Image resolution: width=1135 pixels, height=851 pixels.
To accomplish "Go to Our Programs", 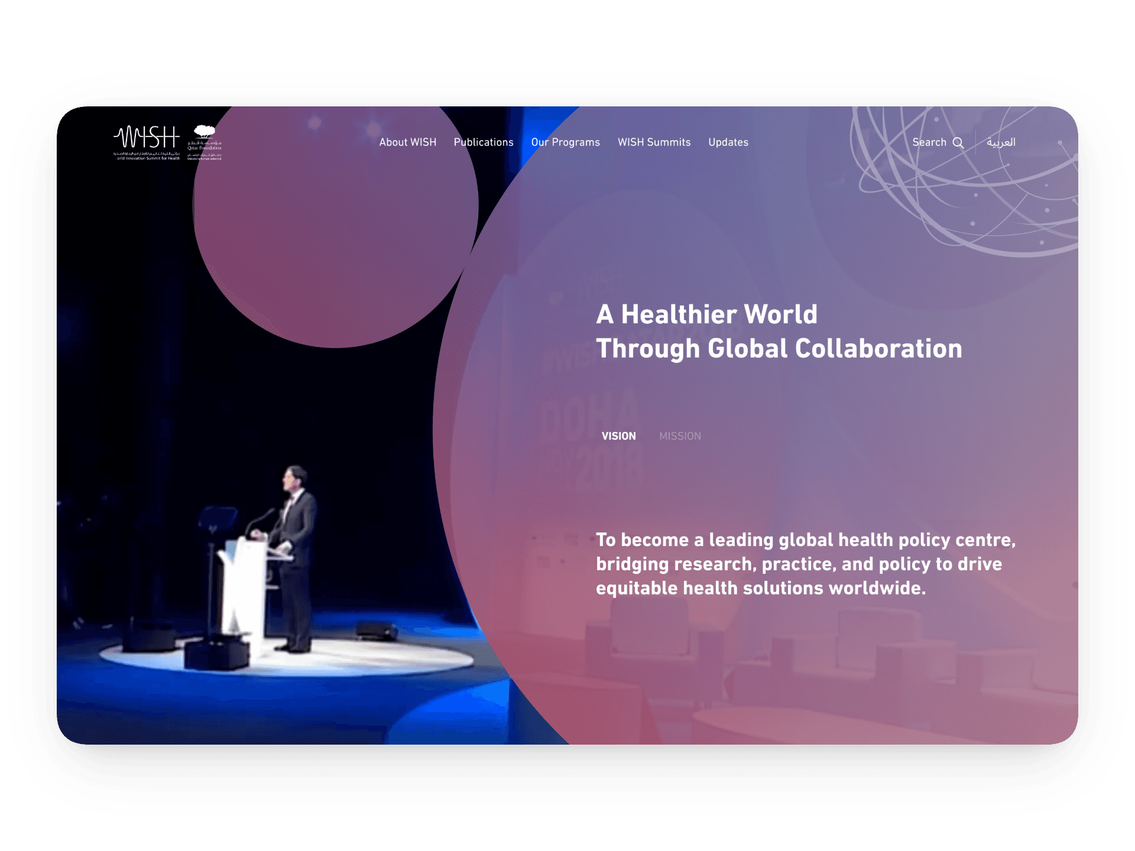I will click(x=565, y=142).
